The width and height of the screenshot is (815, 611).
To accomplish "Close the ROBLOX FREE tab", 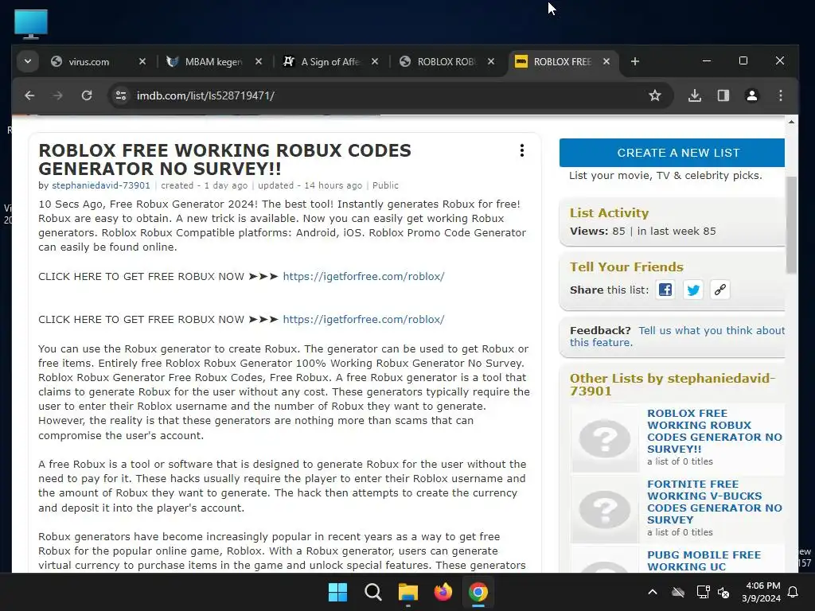I will pos(606,61).
